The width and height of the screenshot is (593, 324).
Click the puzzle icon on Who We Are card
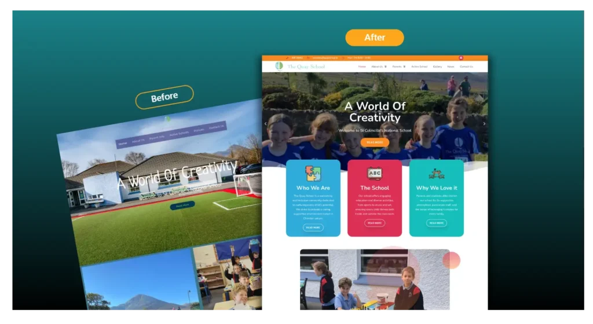313,174
